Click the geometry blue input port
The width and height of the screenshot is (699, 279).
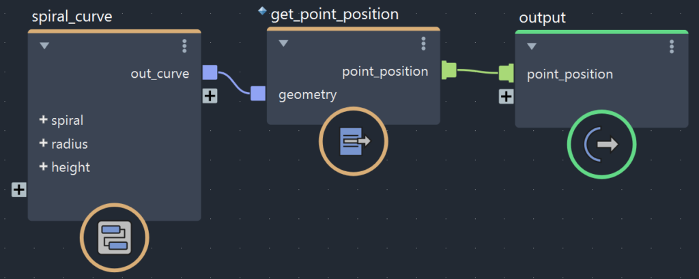click(258, 93)
